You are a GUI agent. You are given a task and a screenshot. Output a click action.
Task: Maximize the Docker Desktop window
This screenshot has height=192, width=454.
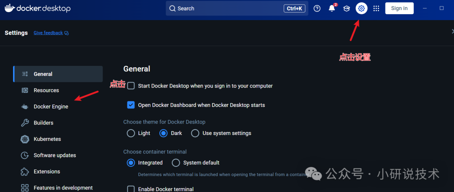441,8
